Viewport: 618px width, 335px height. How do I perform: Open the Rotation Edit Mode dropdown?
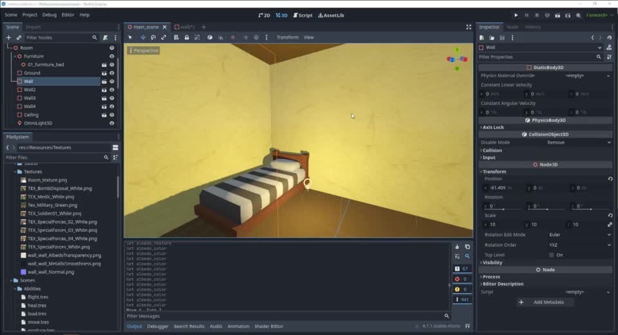pyautogui.click(x=579, y=235)
